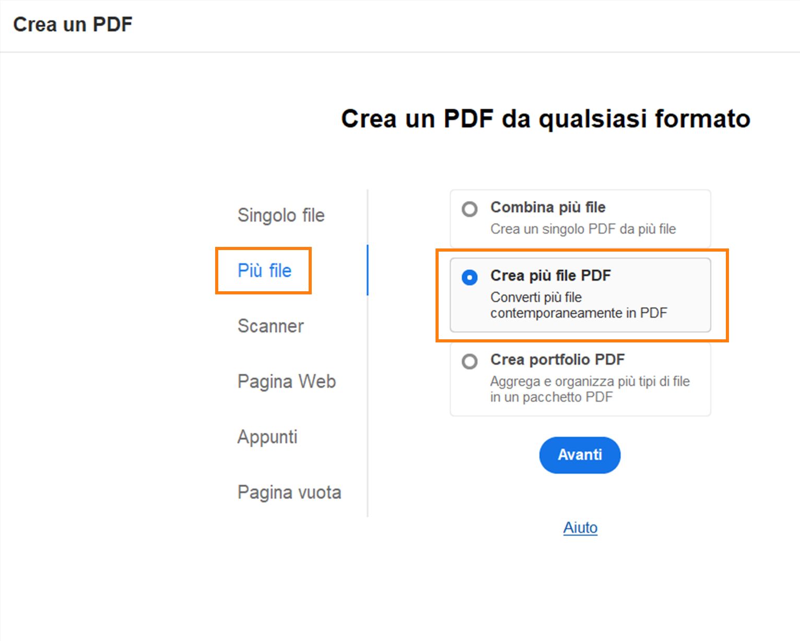
Task: Select the 'Combina più file' radio button
Action: tap(469, 209)
